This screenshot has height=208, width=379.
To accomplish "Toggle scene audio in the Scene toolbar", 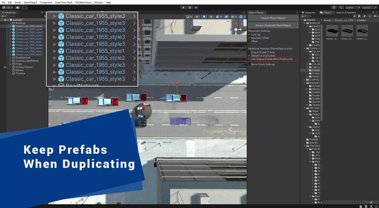I will coord(211,17).
